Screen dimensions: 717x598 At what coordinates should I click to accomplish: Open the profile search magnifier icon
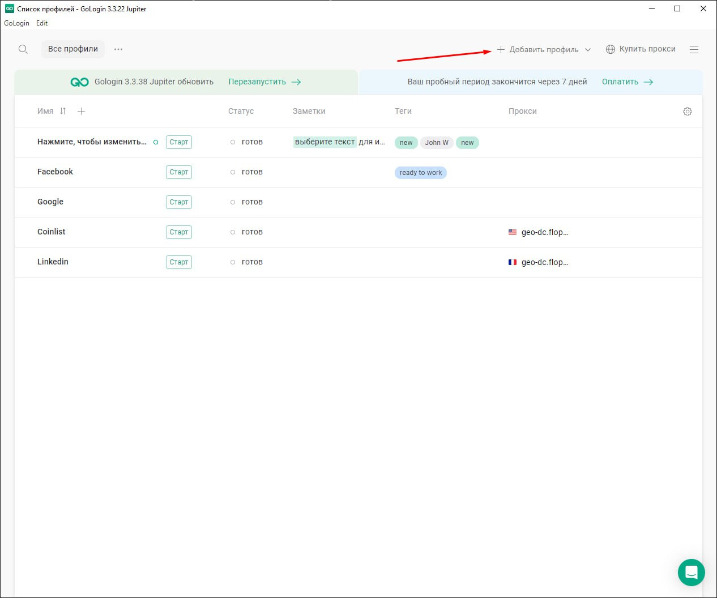click(23, 49)
